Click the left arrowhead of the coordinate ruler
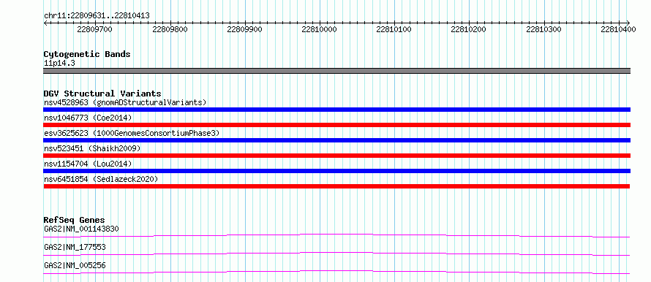This screenshot has height=282, width=651. (x=45, y=23)
